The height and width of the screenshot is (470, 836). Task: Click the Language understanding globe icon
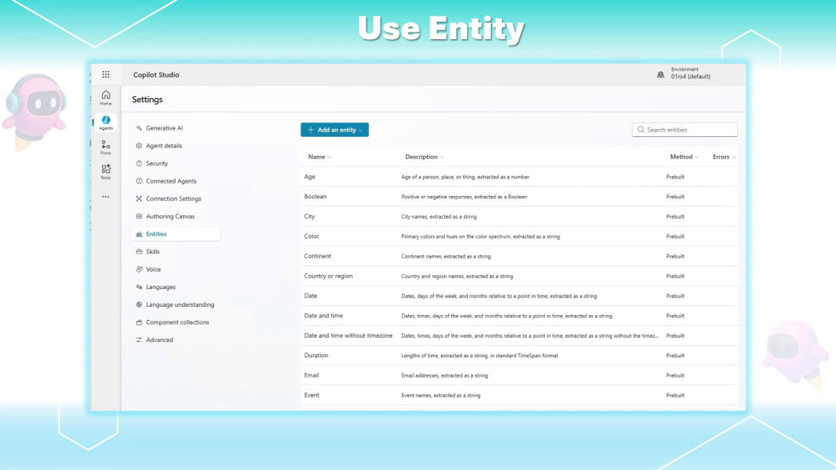click(139, 304)
